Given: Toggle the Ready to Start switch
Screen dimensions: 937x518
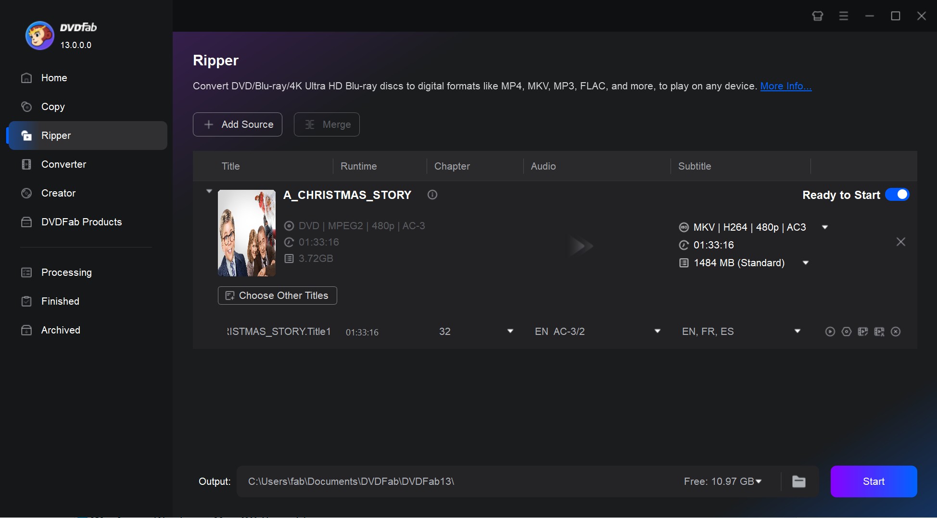Looking at the screenshot, I should click(897, 195).
